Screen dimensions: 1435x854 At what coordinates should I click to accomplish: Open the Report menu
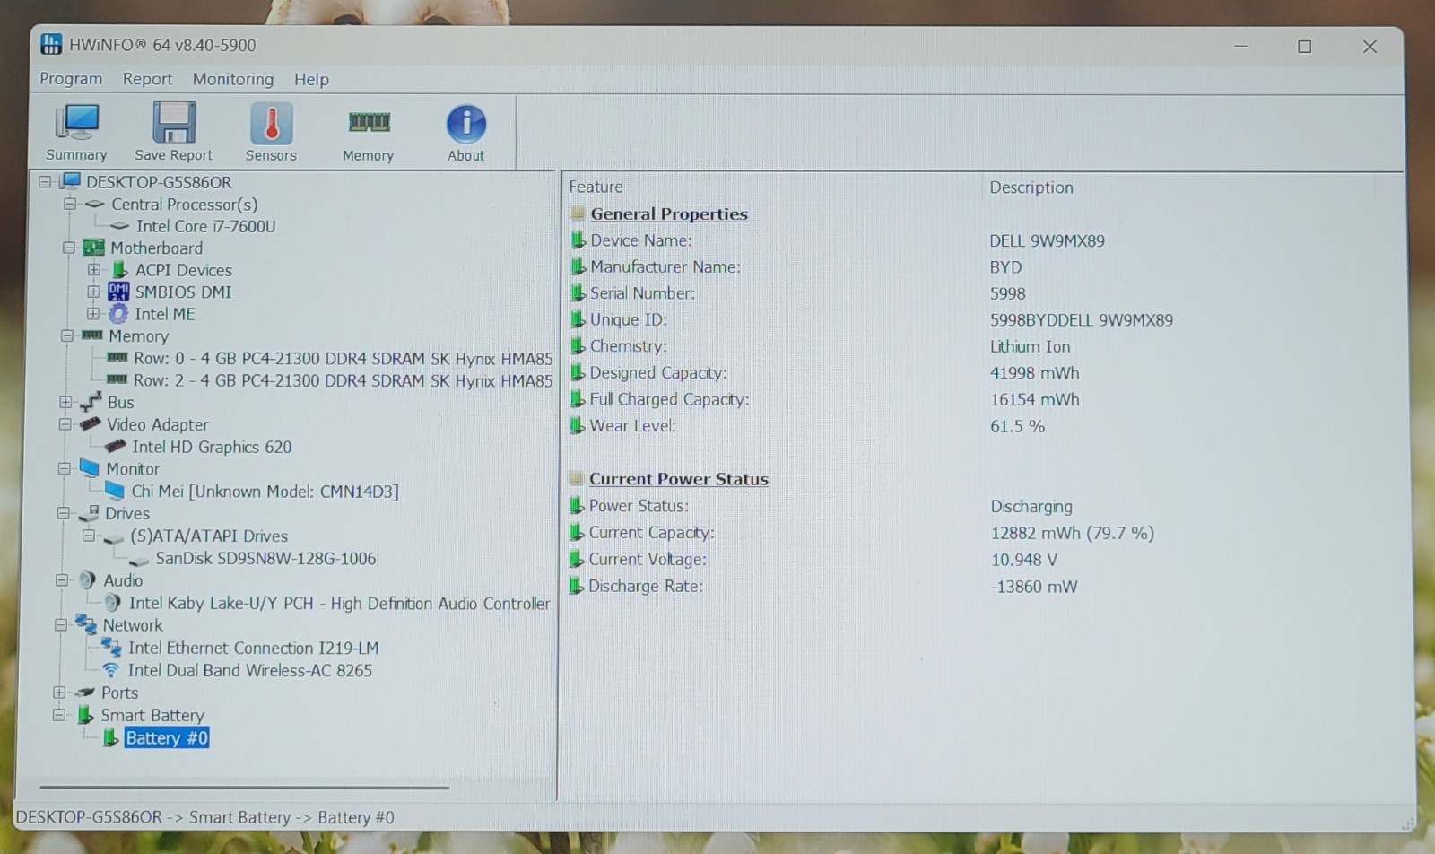[147, 79]
